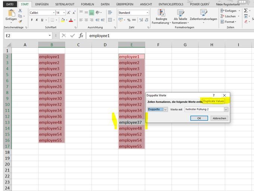Image resolution: width=254 pixels, height=191 pixels.
Task: Click the cell borders icon
Action: [x=52, y=20]
